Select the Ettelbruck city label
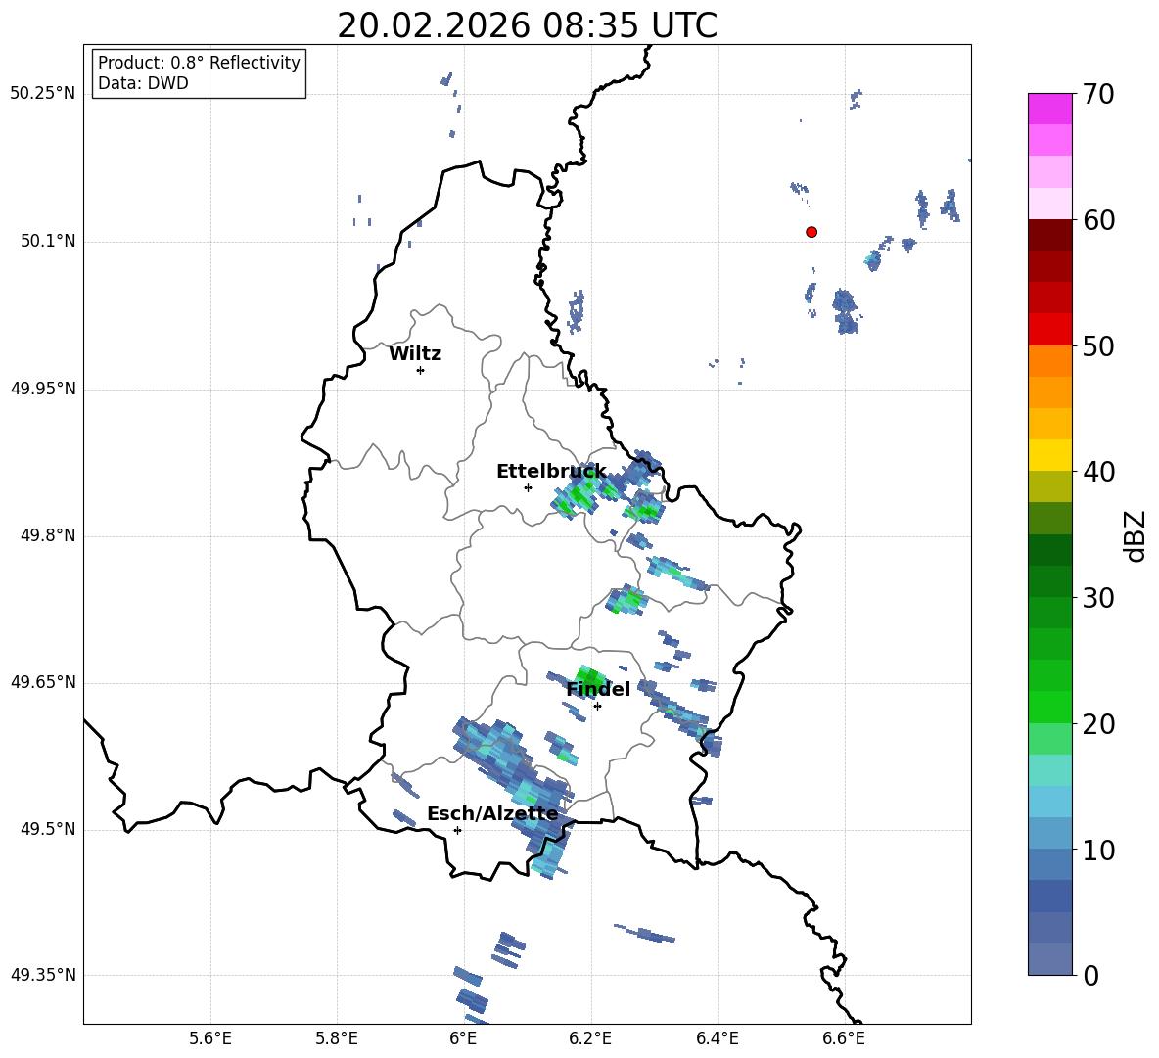 point(551,472)
